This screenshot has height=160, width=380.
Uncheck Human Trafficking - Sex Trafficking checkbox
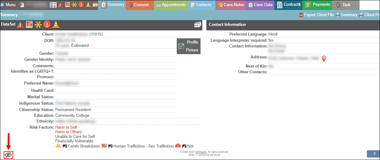tap(110, 147)
